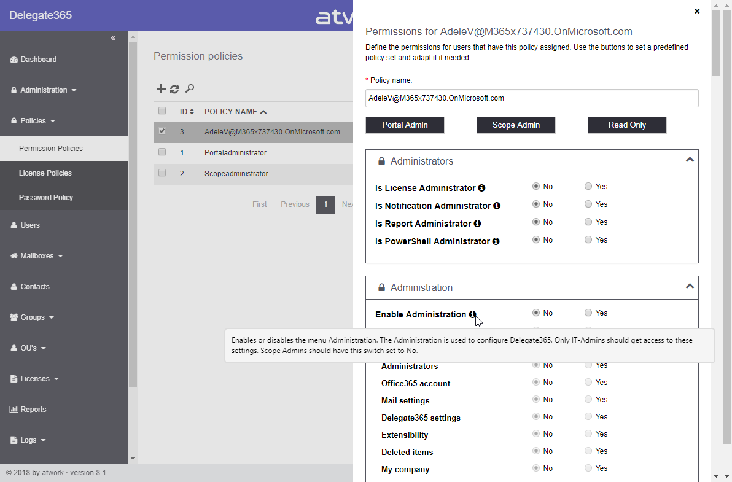This screenshot has height=482, width=732.
Task: Select Permission Policies submenu item
Action: coord(64,149)
